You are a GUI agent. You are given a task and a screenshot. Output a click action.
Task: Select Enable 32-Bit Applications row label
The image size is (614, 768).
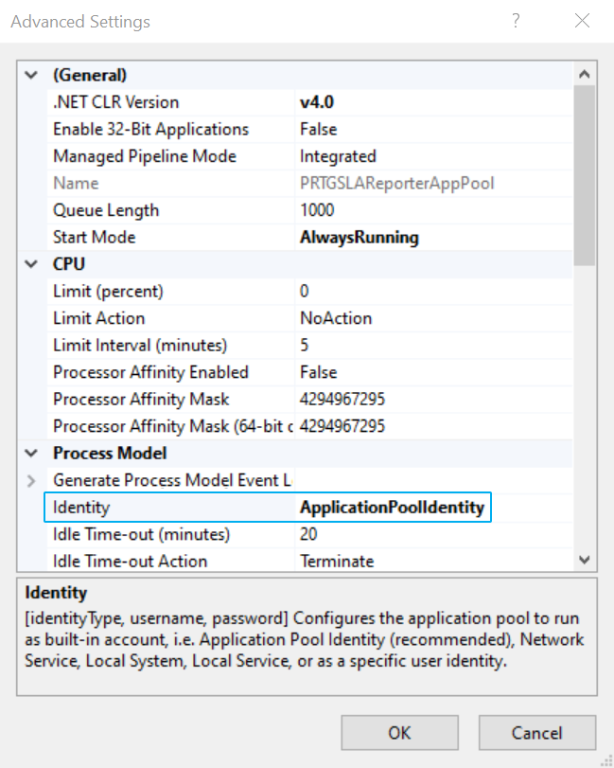click(150, 130)
